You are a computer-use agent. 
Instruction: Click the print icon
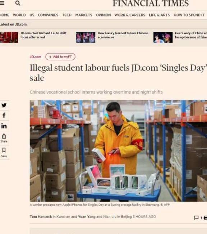[205, 218]
